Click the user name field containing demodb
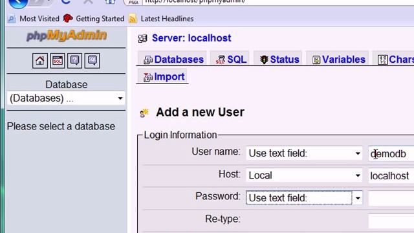The width and height of the screenshot is (414, 233). coord(391,153)
